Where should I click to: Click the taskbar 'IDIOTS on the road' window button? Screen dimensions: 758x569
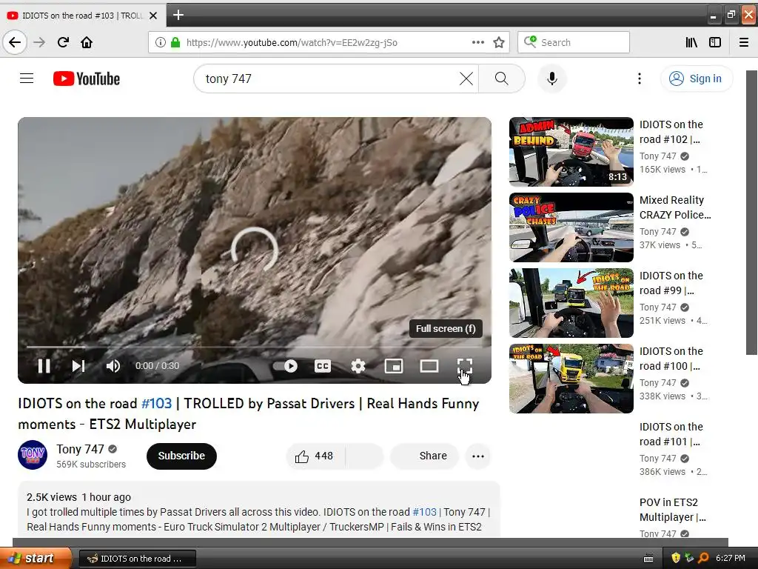137,559
